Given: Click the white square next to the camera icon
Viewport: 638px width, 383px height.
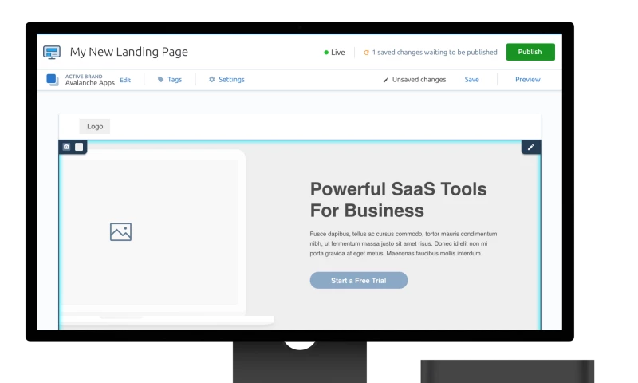Looking at the screenshot, I should coord(79,147).
